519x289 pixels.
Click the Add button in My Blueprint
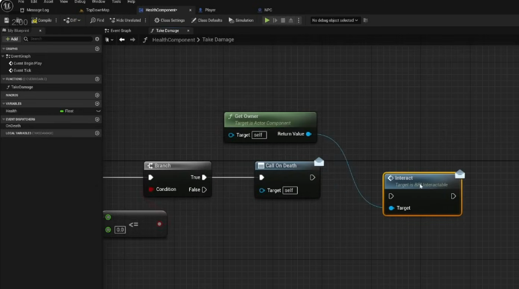pyautogui.click(x=11, y=39)
